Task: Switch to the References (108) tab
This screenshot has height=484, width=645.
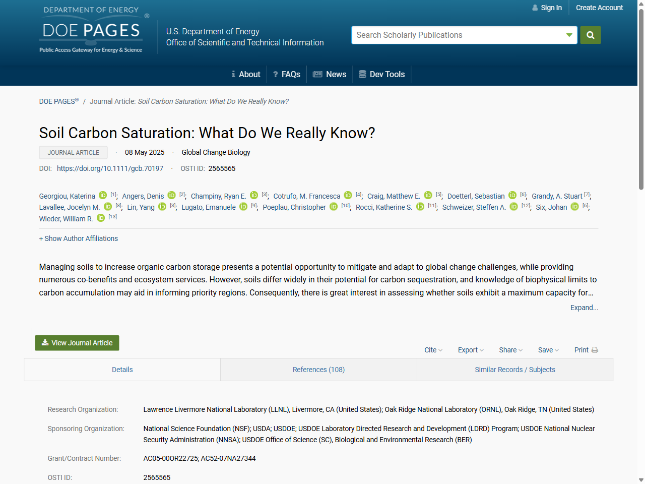Action: (x=318, y=370)
